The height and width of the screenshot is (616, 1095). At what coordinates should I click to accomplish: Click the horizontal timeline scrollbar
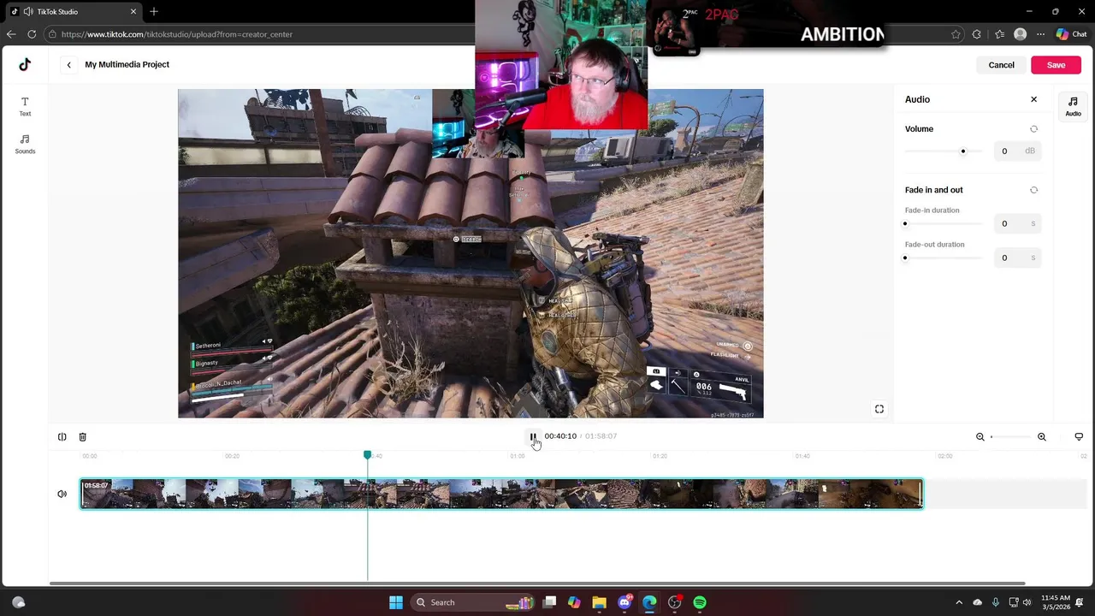[x=537, y=583]
